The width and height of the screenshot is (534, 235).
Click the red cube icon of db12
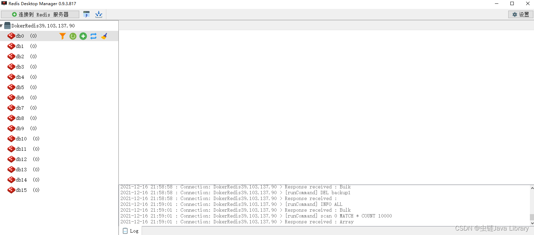tap(11, 159)
